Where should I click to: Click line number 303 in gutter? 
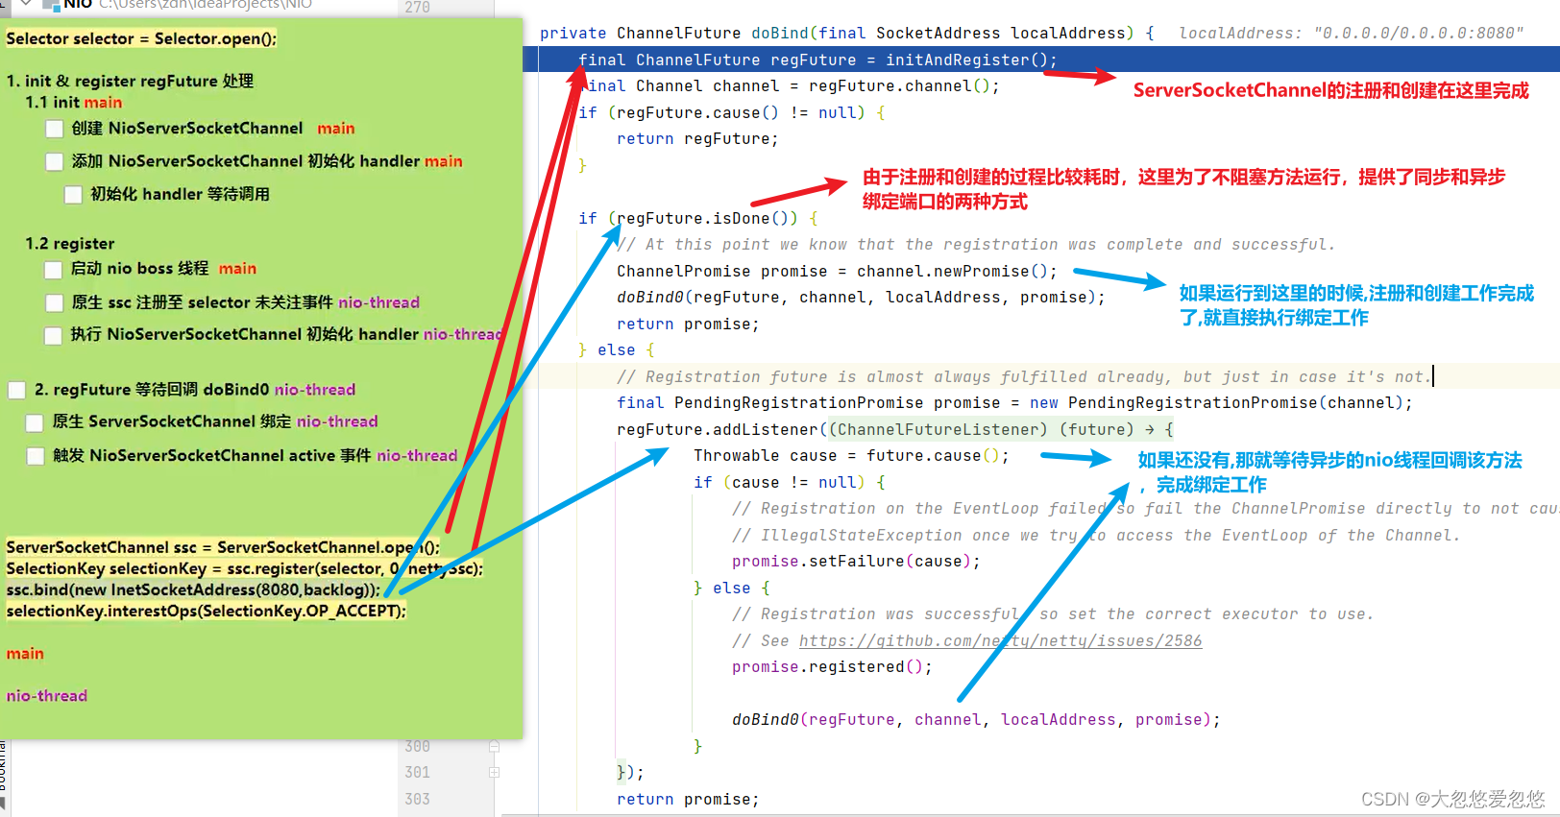tap(417, 799)
